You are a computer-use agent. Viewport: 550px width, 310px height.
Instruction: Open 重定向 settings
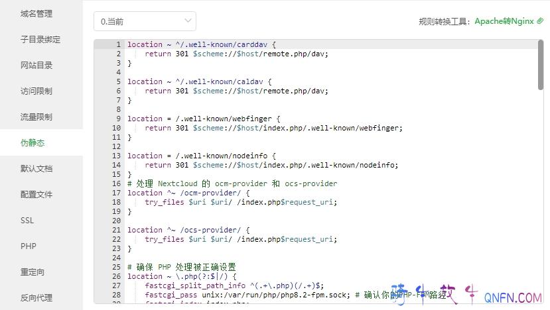(33, 272)
